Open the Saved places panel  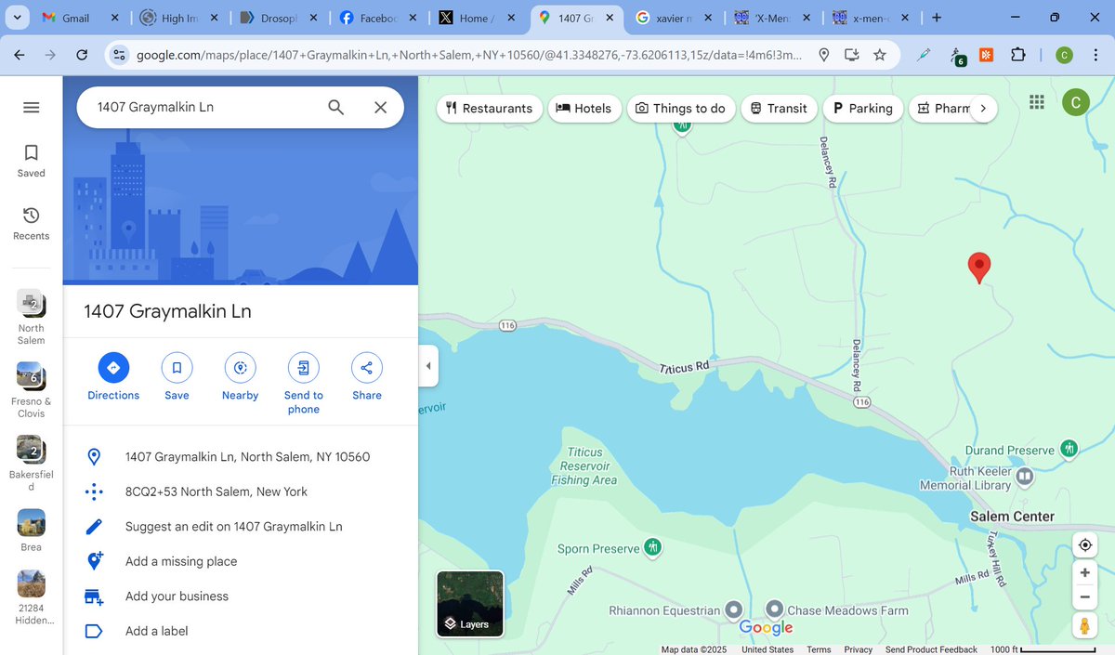coord(31,160)
